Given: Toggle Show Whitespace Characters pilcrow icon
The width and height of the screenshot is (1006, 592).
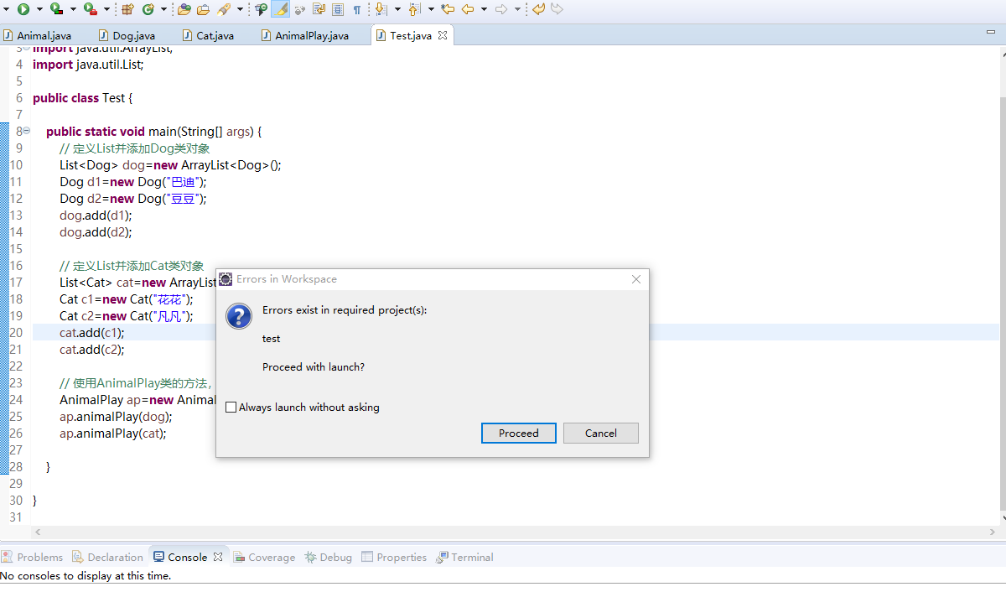Looking at the screenshot, I should point(357,9).
